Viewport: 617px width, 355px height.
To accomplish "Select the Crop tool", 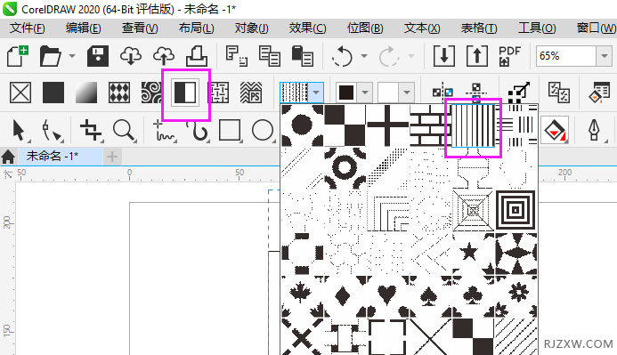I will click(91, 130).
